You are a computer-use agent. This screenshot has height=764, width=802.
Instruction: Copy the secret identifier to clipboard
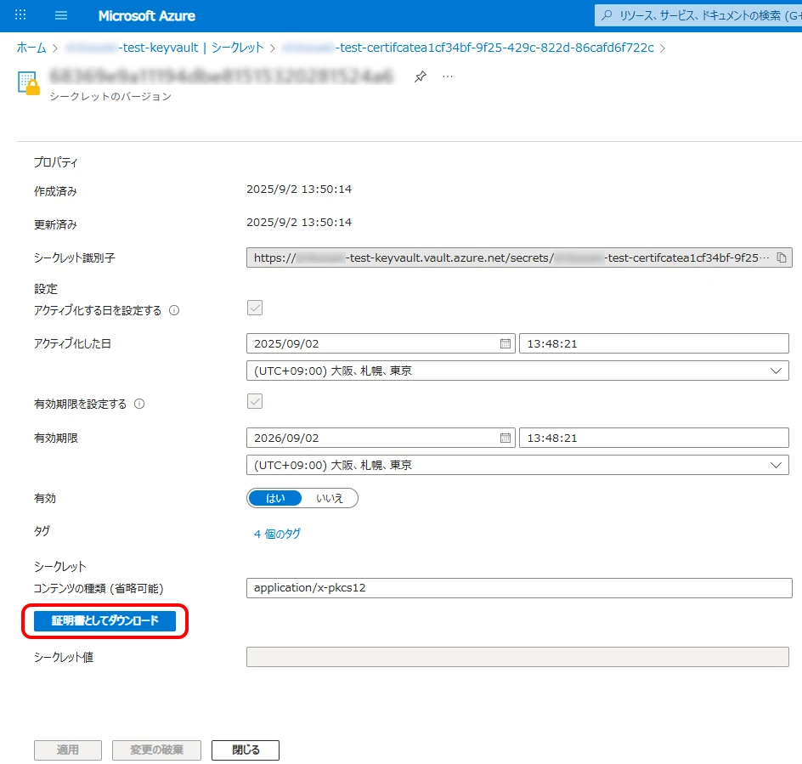(782, 257)
